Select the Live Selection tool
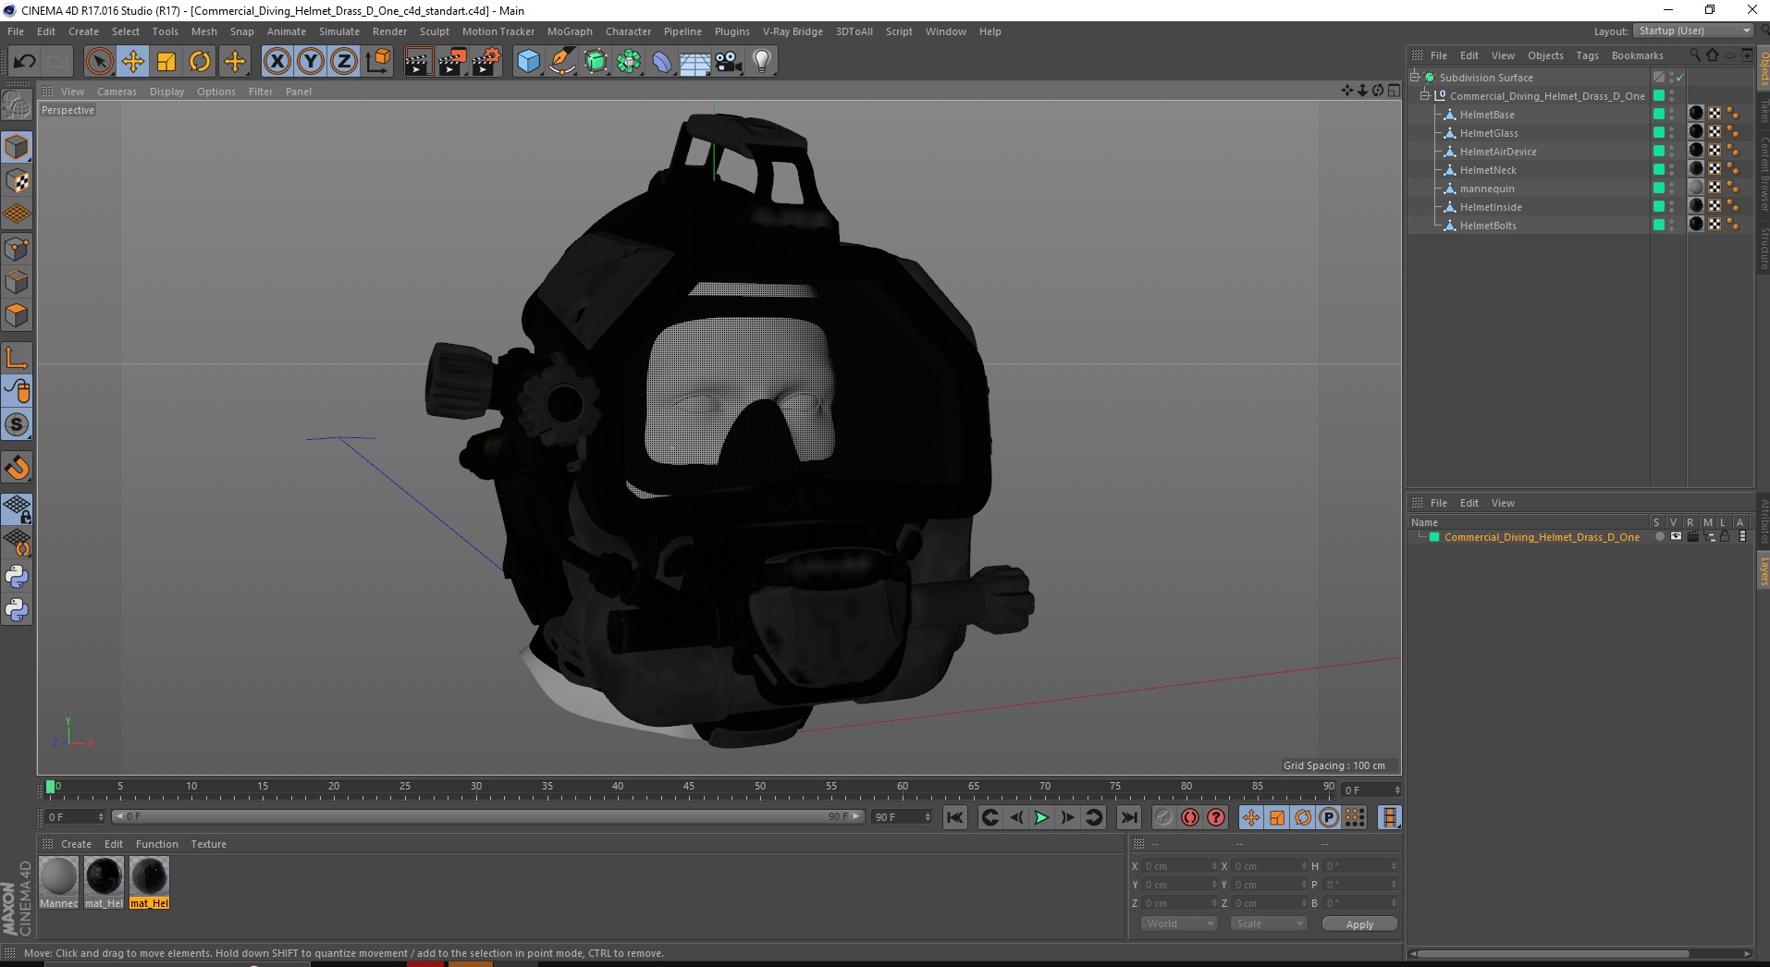Image resolution: width=1770 pixels, height=967 pixels. point(99,62)
